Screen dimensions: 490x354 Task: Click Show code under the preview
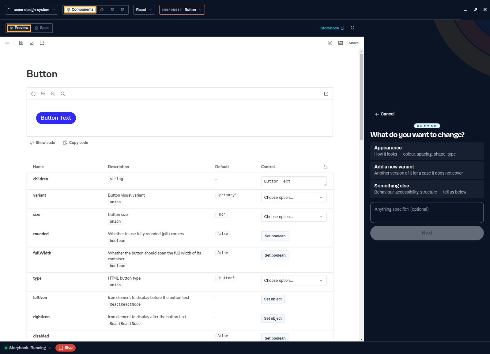tap(42, 143)
